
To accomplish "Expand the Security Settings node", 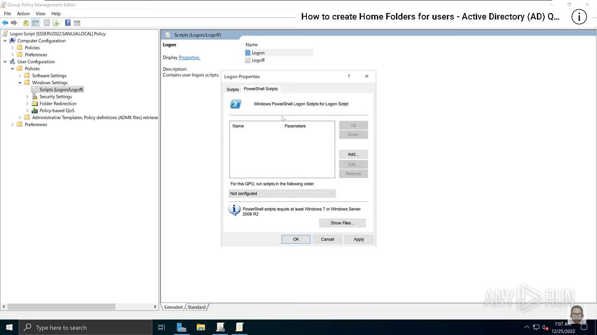I will click(28, 96).
